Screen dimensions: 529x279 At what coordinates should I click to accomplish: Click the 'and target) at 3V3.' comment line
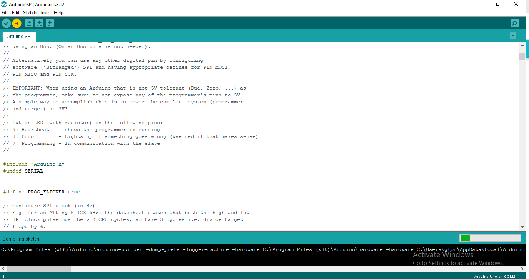pos(37,109)
